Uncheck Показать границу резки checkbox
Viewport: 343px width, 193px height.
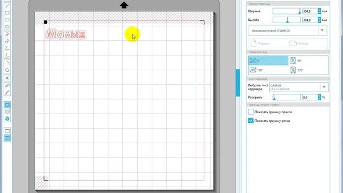click(x=251, y=121)
